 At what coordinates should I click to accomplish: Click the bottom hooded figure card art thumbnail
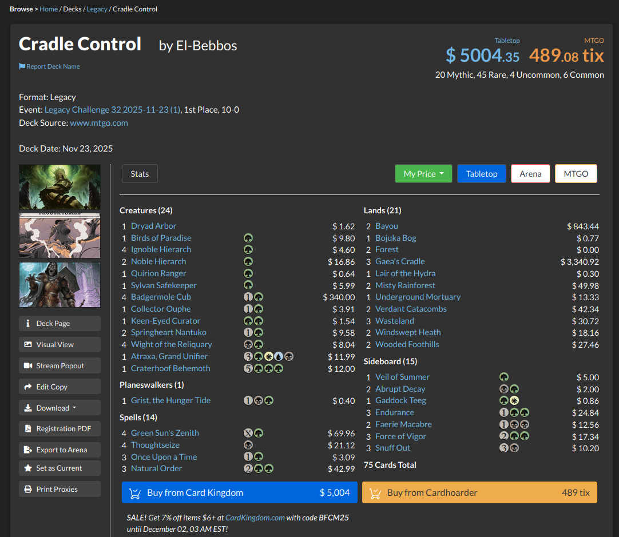pos(59,284)
